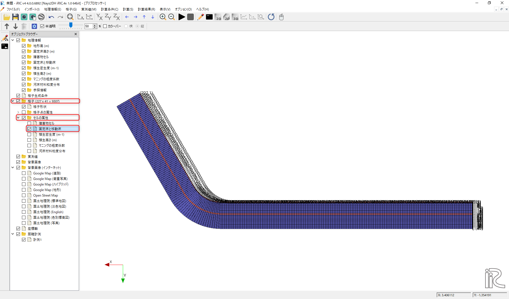
Task: Open the solver console black window icon
Action: pos(209,17)
